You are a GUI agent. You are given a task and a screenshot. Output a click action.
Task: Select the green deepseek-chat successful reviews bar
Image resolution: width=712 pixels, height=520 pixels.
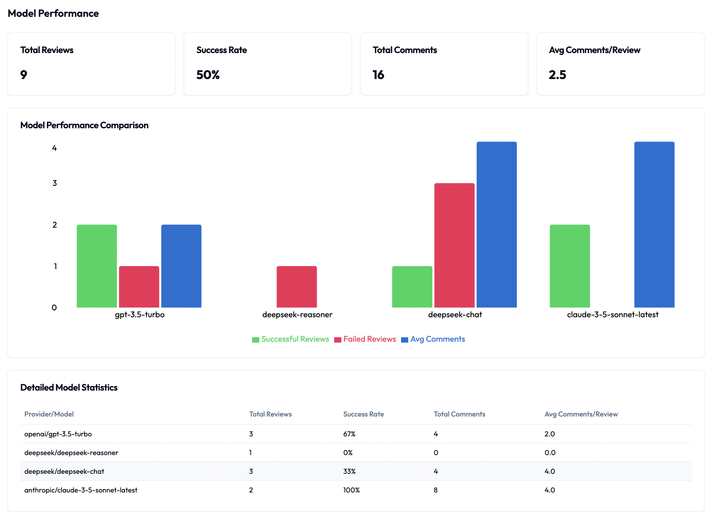(x=412, y=287)
